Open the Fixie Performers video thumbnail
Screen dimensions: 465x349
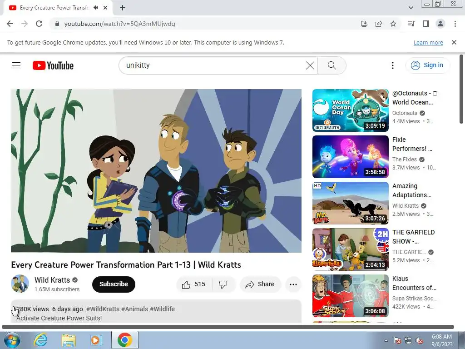click(x=350, y=157)
